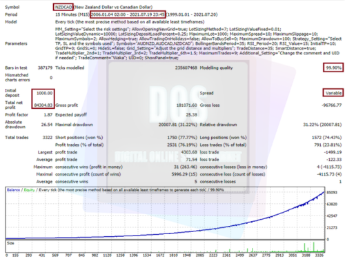Click the 5996.29 (15) consecutive profit value
Viewport: 345px width, 261px height.
click(x=184, y=174)
